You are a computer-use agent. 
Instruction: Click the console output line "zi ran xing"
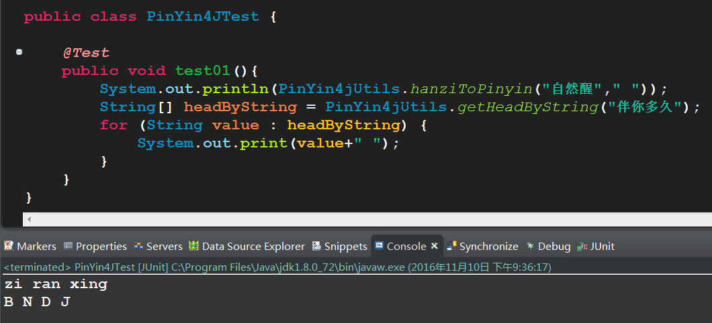[56, 285]
